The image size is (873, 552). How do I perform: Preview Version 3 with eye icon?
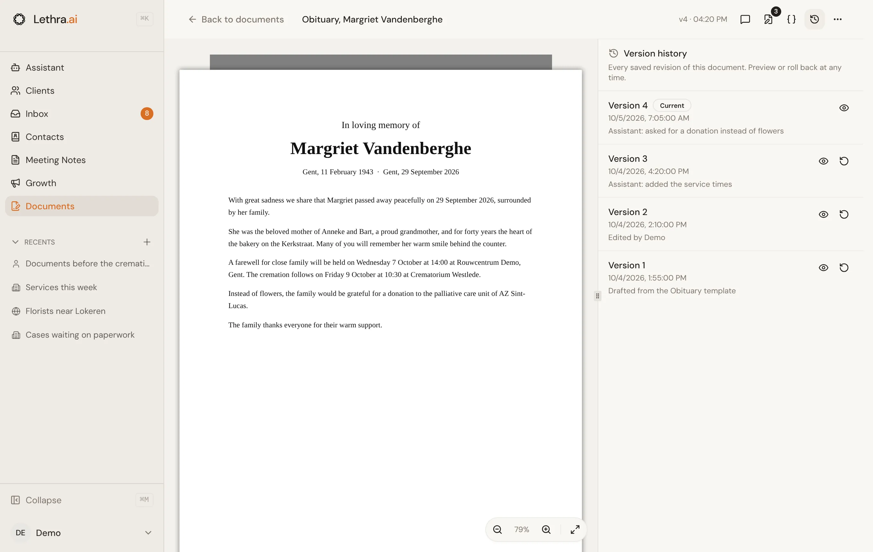[x=823, y=161]
